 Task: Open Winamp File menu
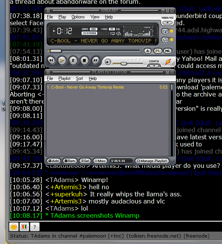50,17
